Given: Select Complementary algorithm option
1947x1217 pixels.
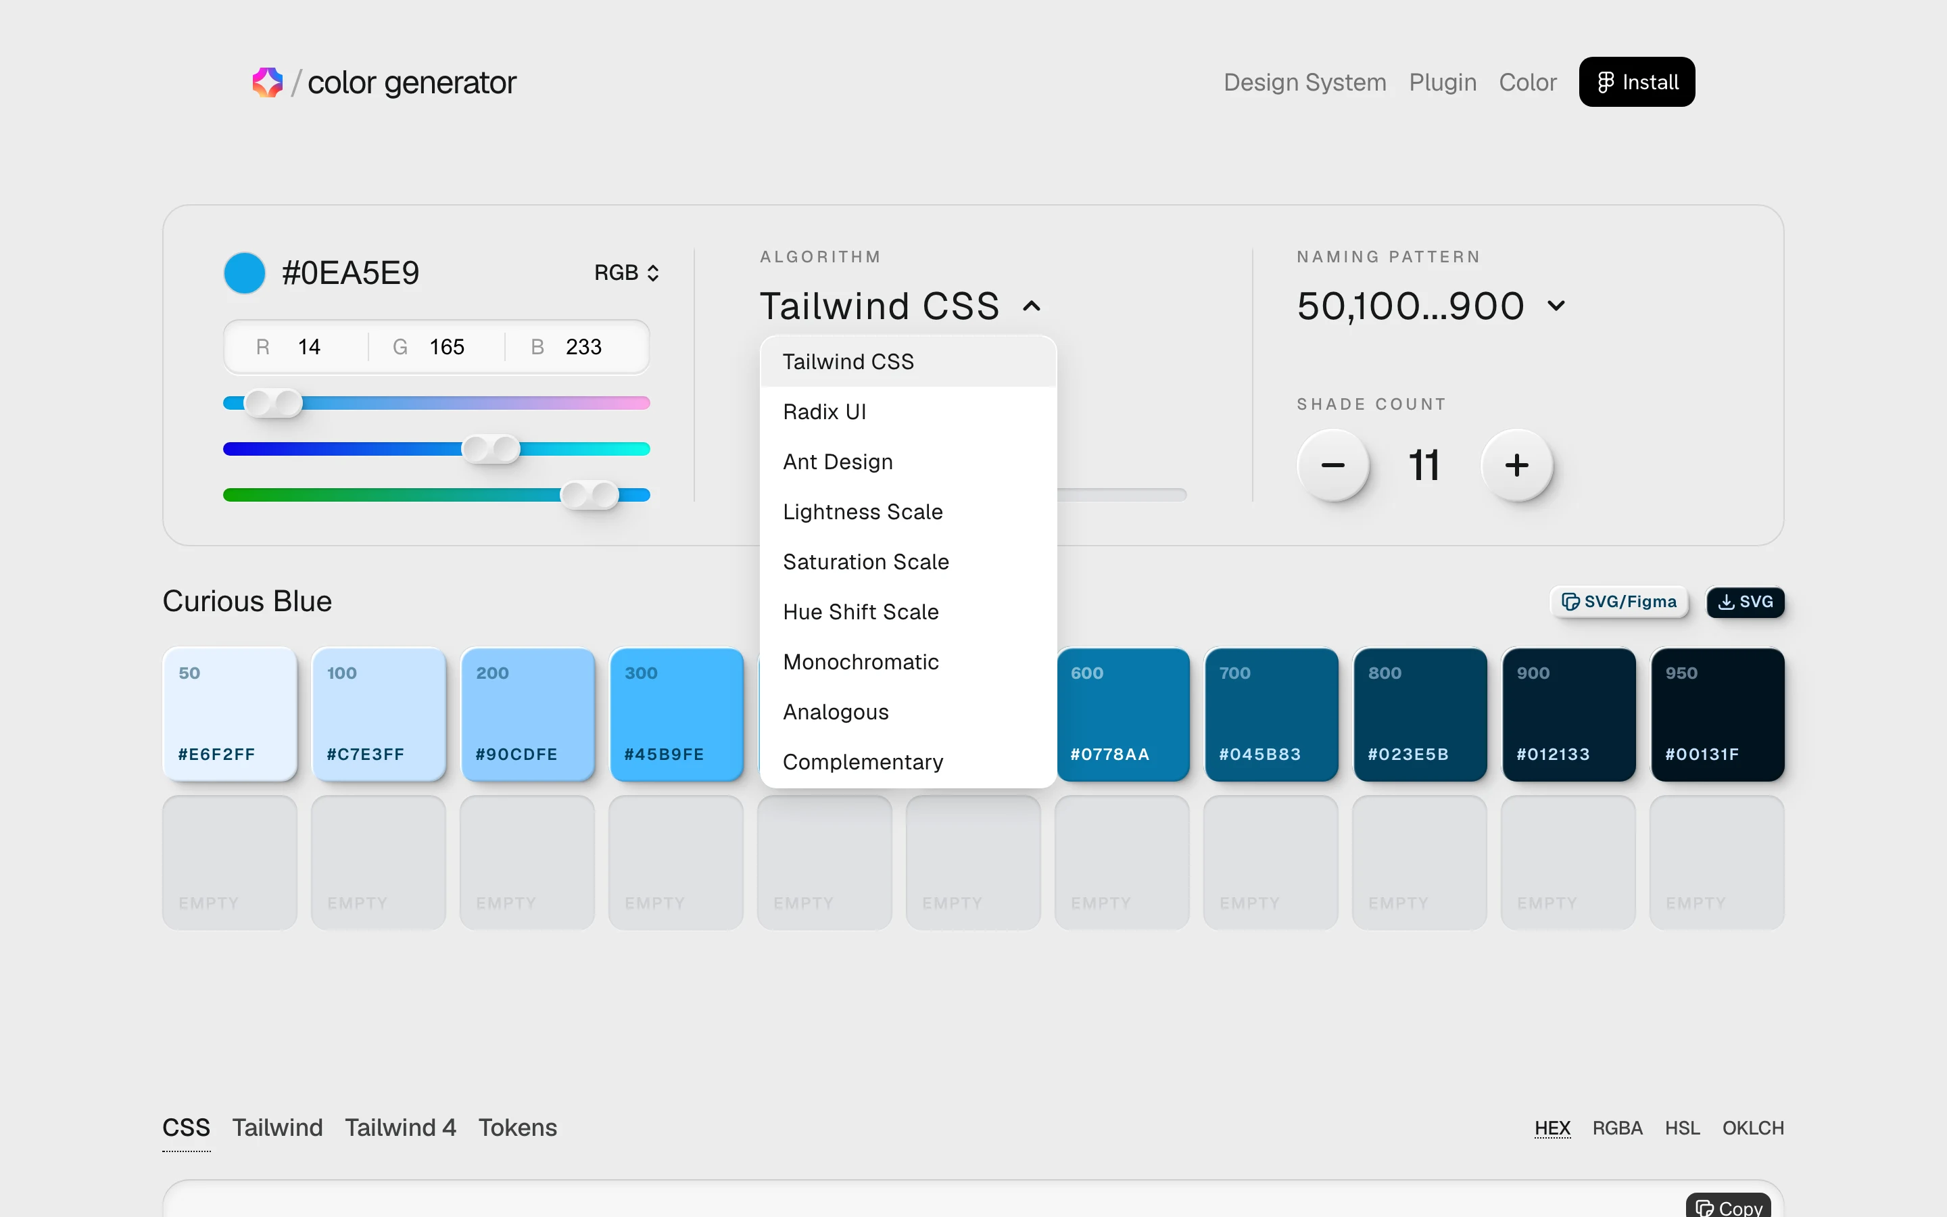Looking at the screenshot, I should tap(909, 762).
